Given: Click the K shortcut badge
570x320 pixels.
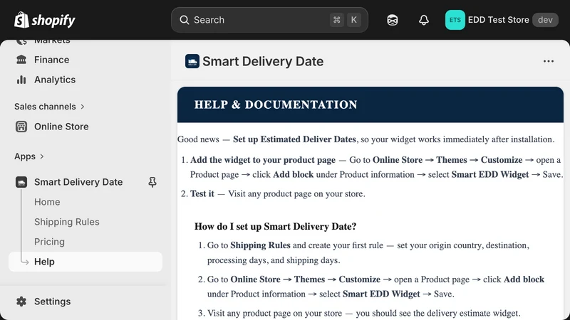Looking at the screenshot, I should pos(353,20).
